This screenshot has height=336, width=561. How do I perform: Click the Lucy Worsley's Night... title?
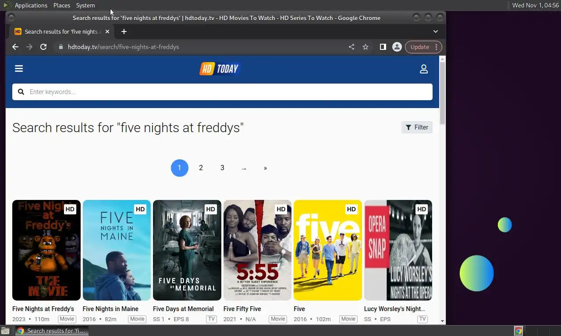394,309
